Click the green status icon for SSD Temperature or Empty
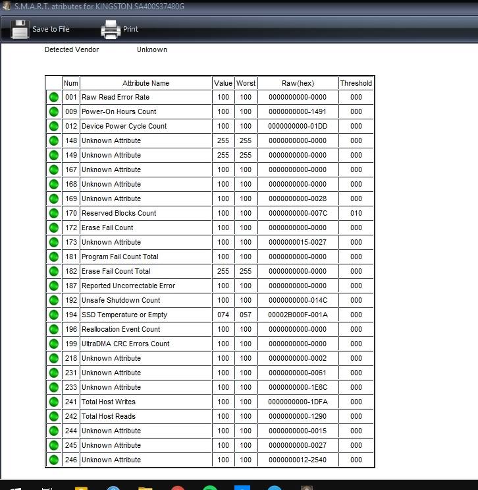The width and height of the screenshot is (478, 490). pos(54,315)
